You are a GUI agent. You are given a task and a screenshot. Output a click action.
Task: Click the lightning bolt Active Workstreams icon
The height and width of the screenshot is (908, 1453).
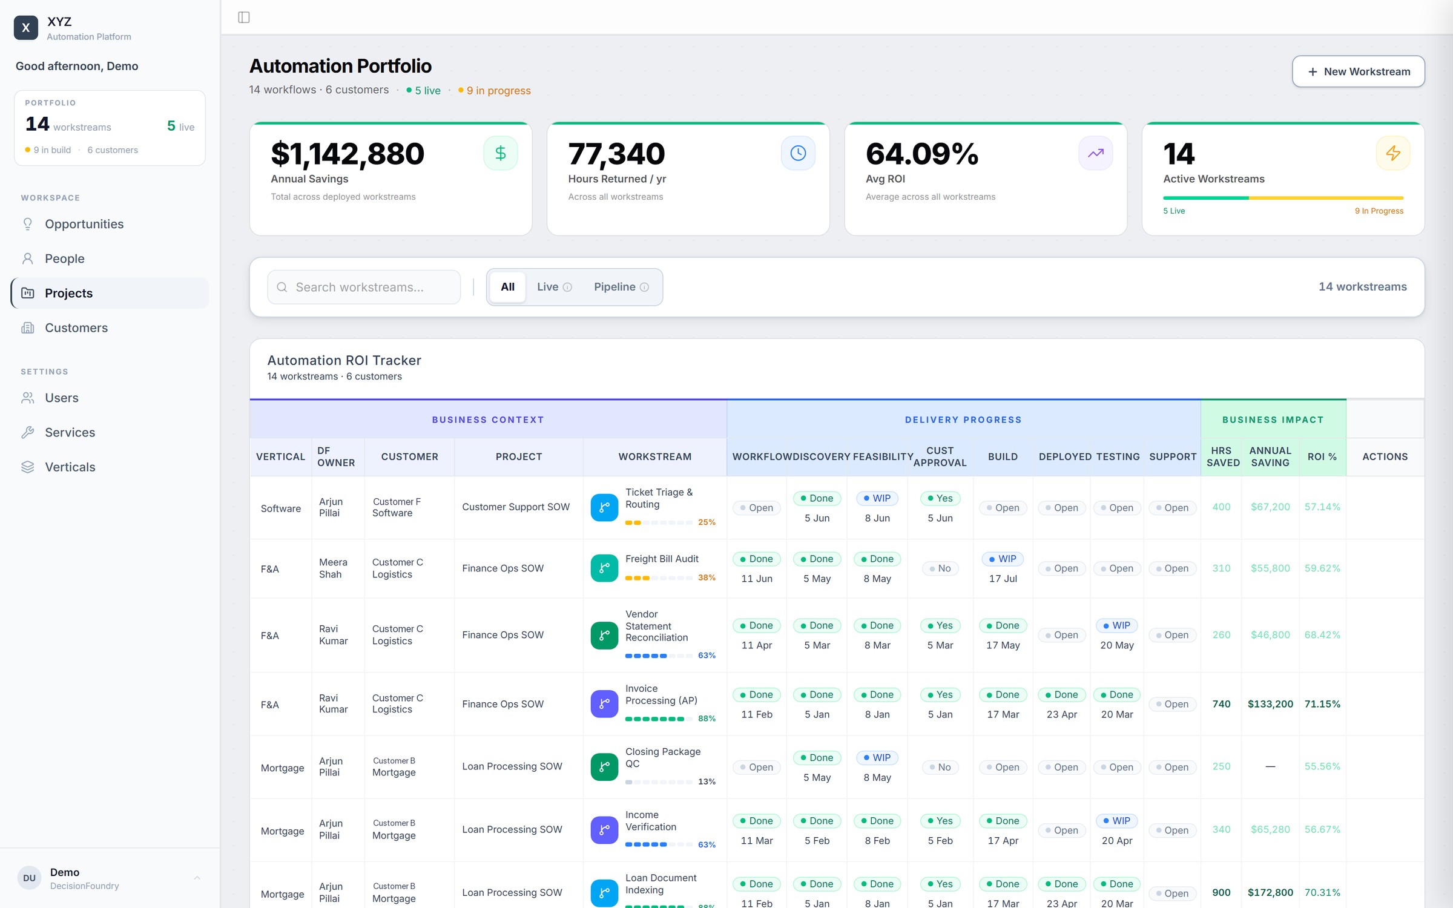tap(1393, 153)
